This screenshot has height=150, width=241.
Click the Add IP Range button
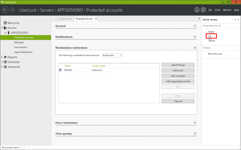[178, 65]
